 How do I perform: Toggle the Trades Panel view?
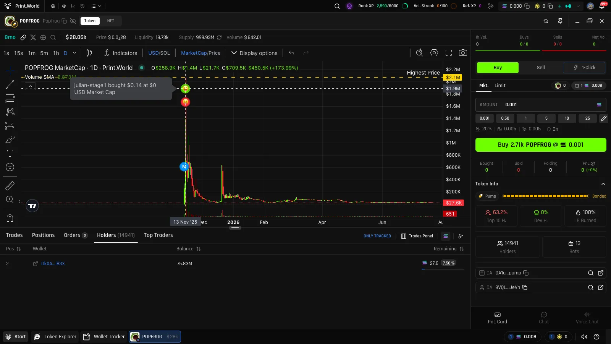[417, 236]
